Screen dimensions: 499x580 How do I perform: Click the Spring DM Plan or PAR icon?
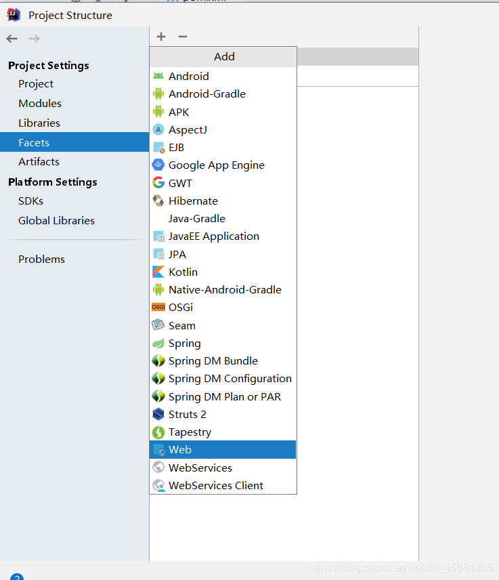click(x=158, y=396)
